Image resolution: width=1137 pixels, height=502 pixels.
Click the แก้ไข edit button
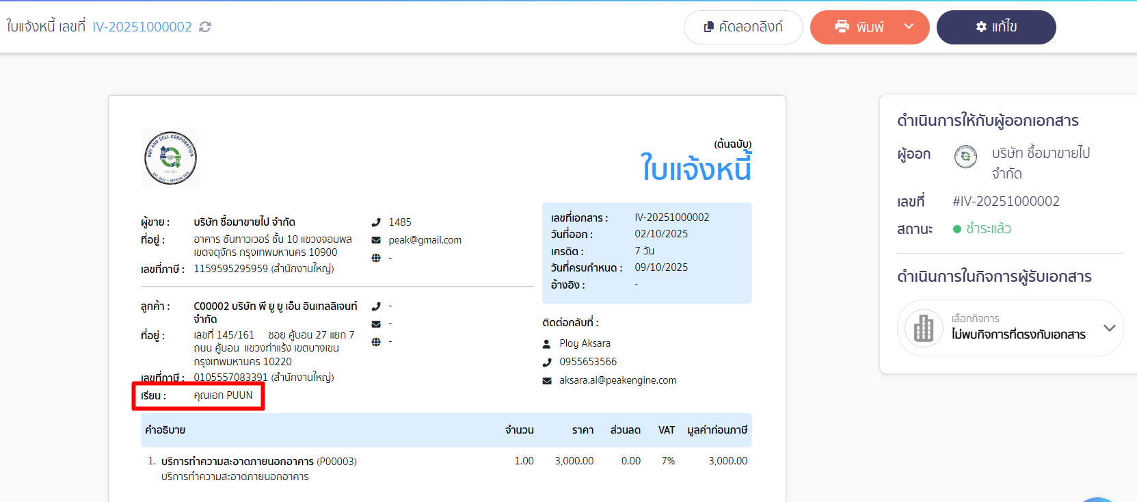pos(996,27)
